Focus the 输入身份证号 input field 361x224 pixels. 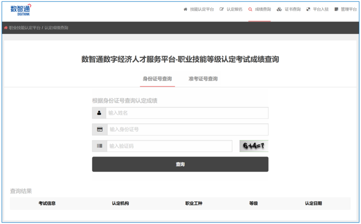coord(188,129)
